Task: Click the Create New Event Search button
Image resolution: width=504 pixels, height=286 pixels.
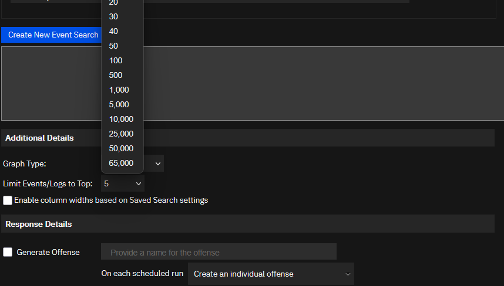Action: click(52, 35)
